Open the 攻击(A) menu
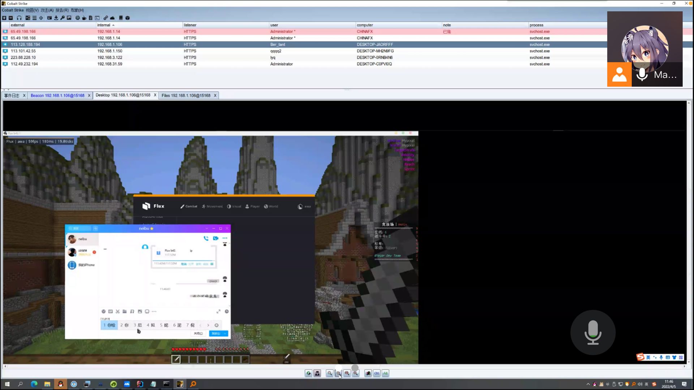The height and width of the screenshot is (390, 694). [x=47, y=10]
